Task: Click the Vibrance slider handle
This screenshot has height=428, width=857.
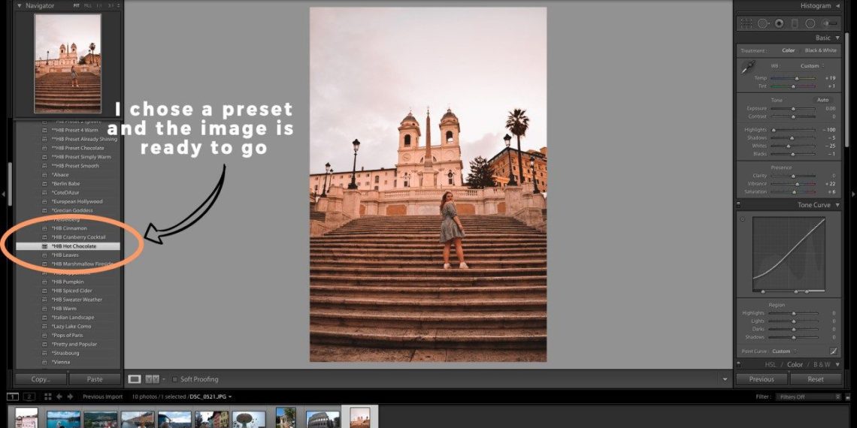Action: (x=797, y=184)
